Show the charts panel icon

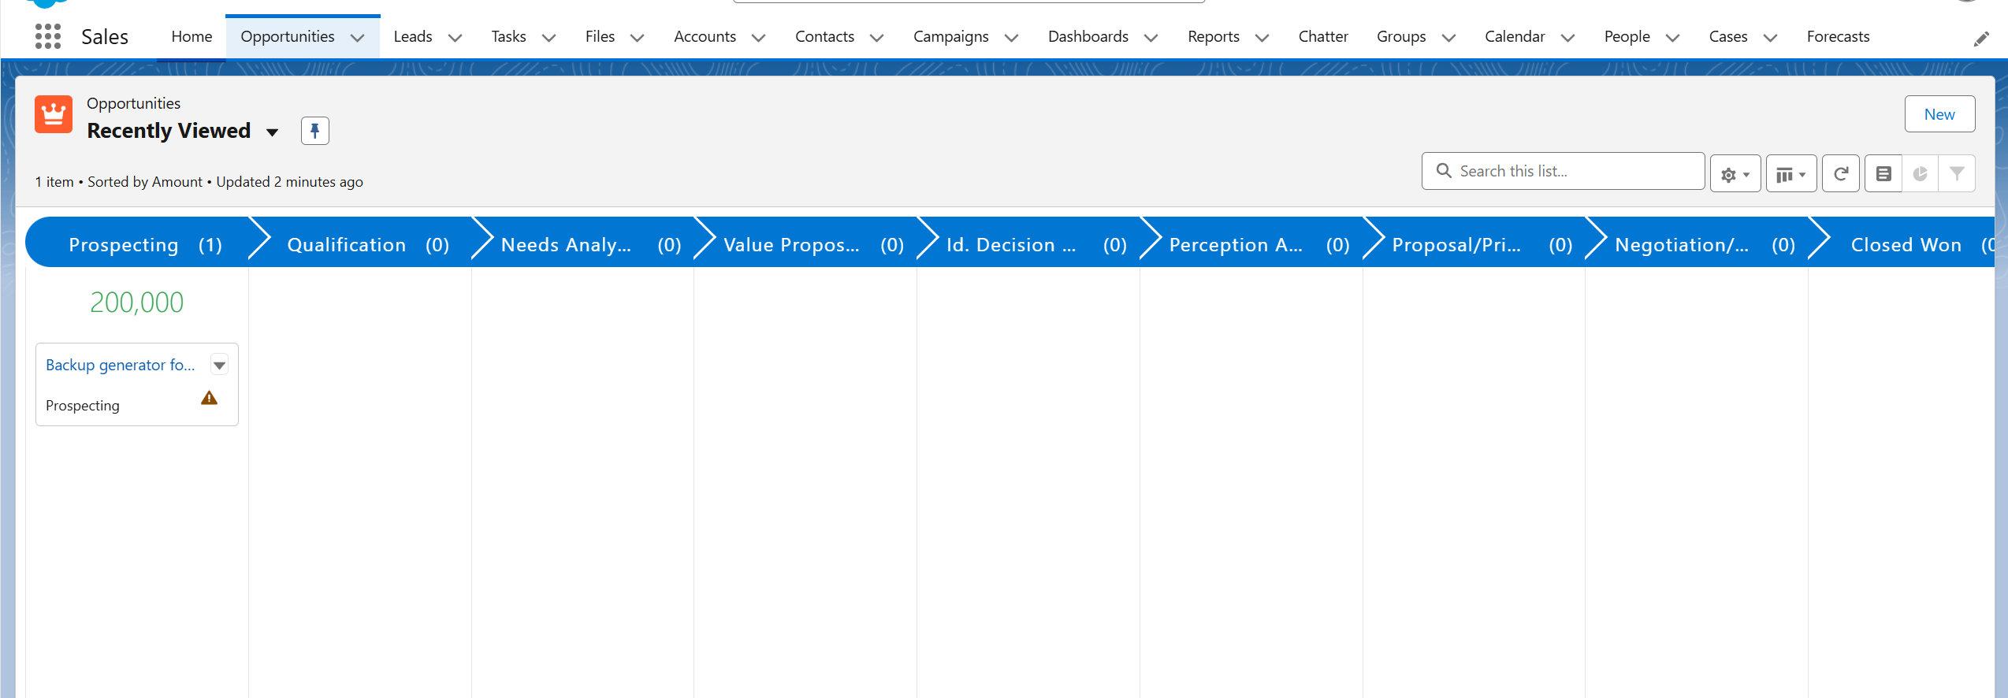click(1921, 174)
